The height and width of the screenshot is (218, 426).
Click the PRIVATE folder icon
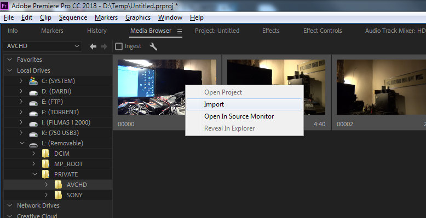point(45,174)
